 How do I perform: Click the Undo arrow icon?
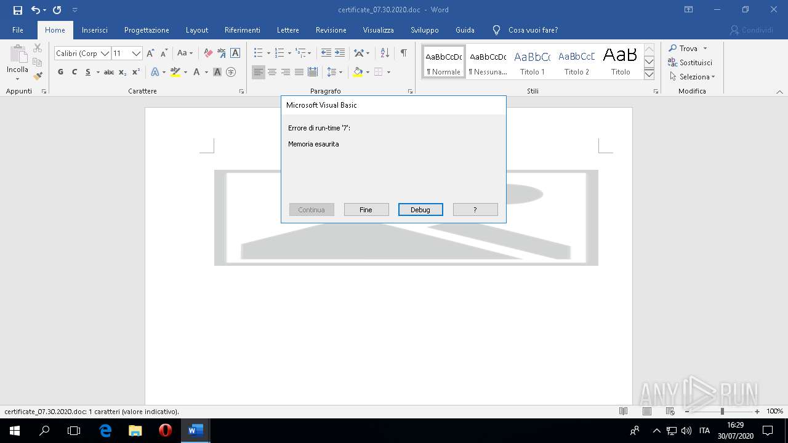[x=36, y=10]
